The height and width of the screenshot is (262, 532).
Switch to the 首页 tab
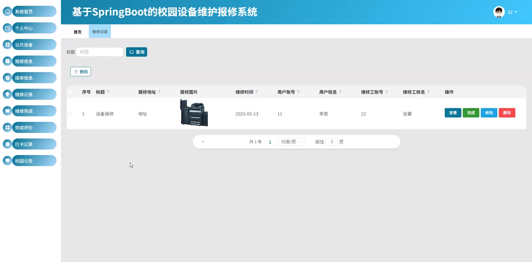[78, 32]
